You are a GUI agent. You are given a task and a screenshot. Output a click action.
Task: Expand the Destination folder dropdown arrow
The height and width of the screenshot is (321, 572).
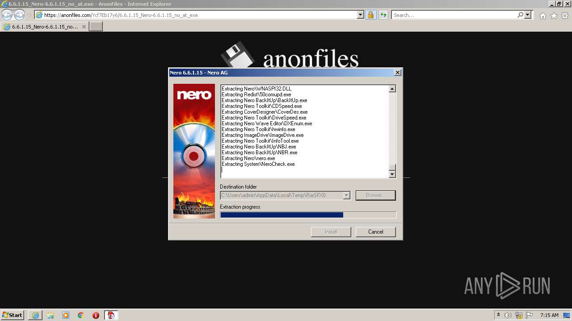click(346, 195)
